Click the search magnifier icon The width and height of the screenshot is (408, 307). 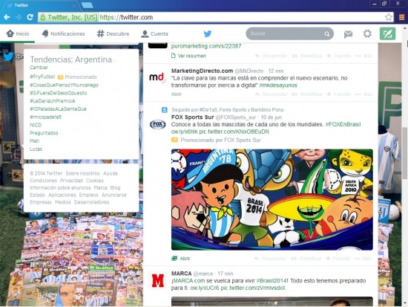(327, 33)
